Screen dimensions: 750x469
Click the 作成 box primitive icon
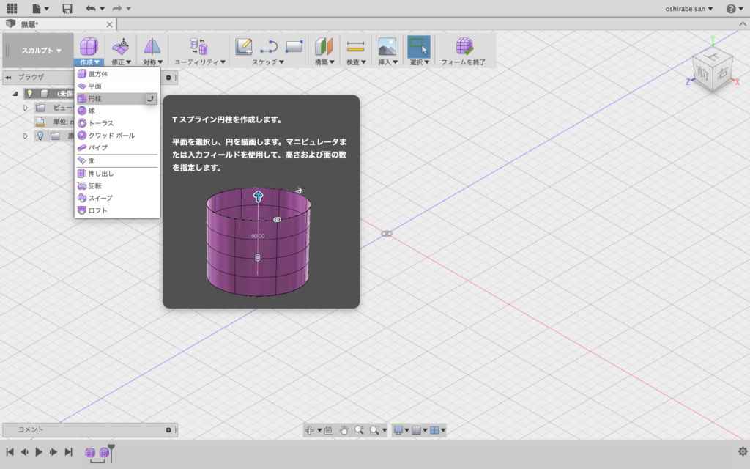click(x=89, y=46)
